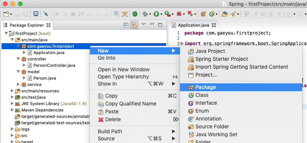The image size is (307, 143).
Task: Toggle Show Whitespace Characters pilcrow icon
Action: pyautogui.click(x=279, y=14)
